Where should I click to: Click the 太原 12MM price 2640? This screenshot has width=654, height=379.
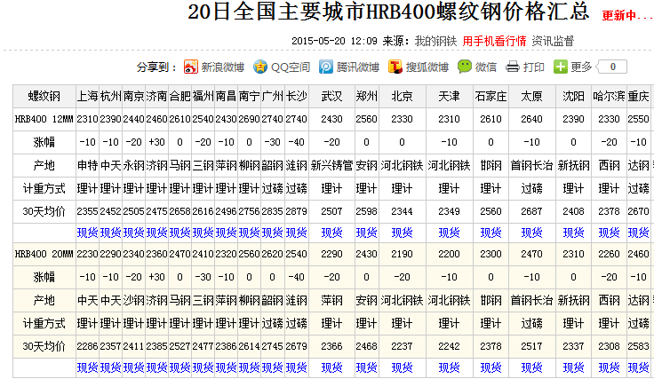531,119
